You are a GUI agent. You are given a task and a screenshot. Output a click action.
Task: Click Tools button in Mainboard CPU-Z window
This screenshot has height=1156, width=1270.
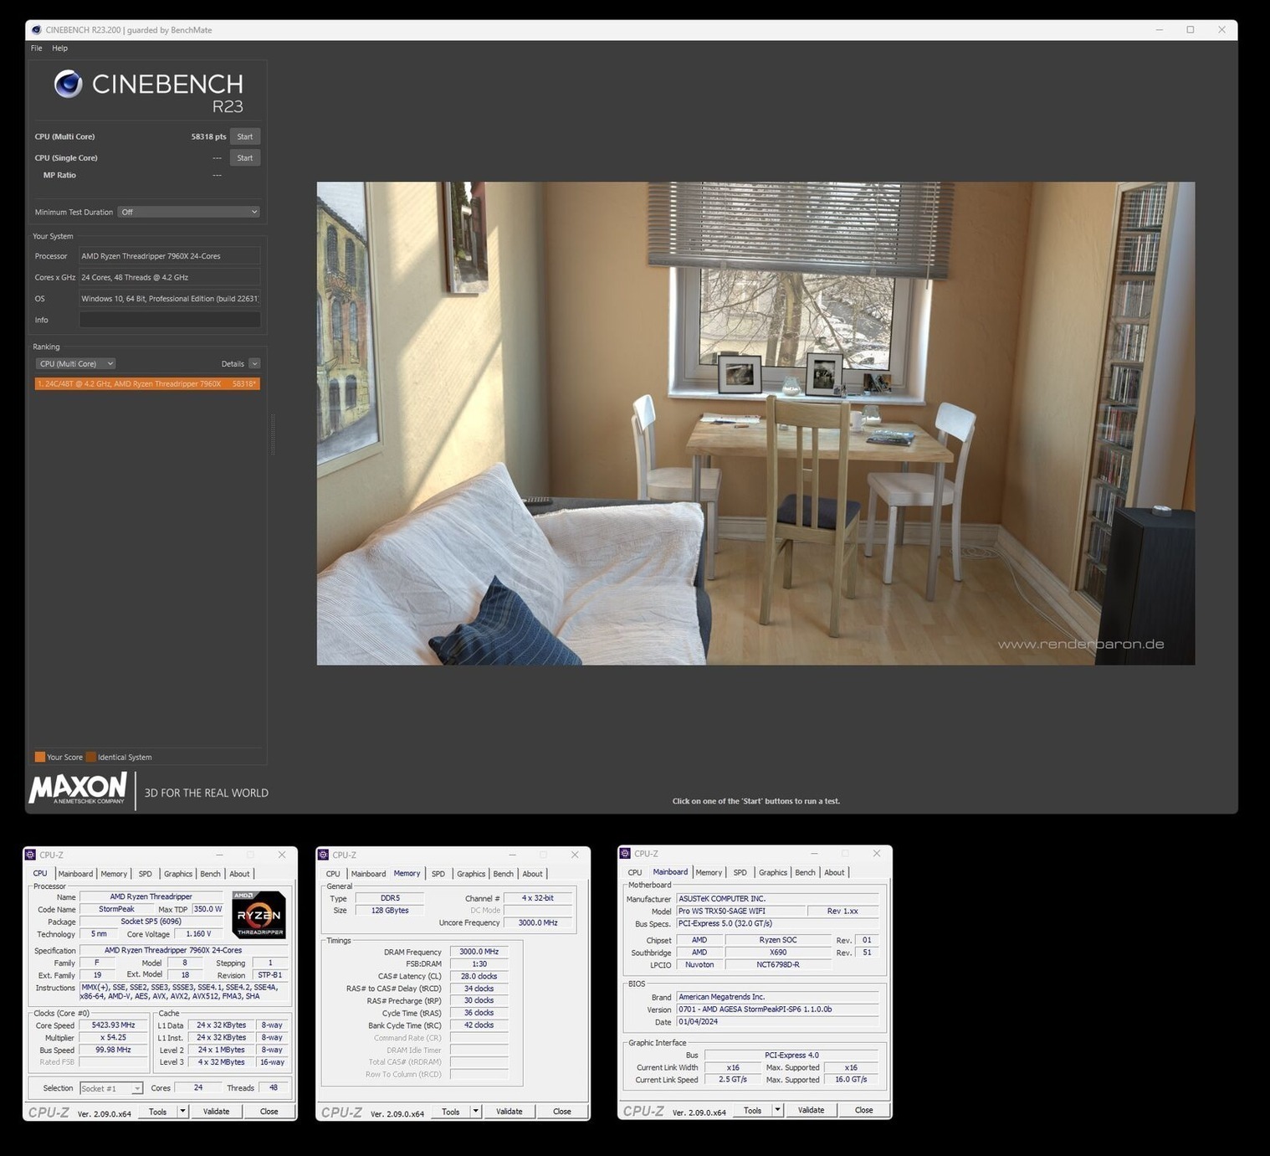[752, 1110]
